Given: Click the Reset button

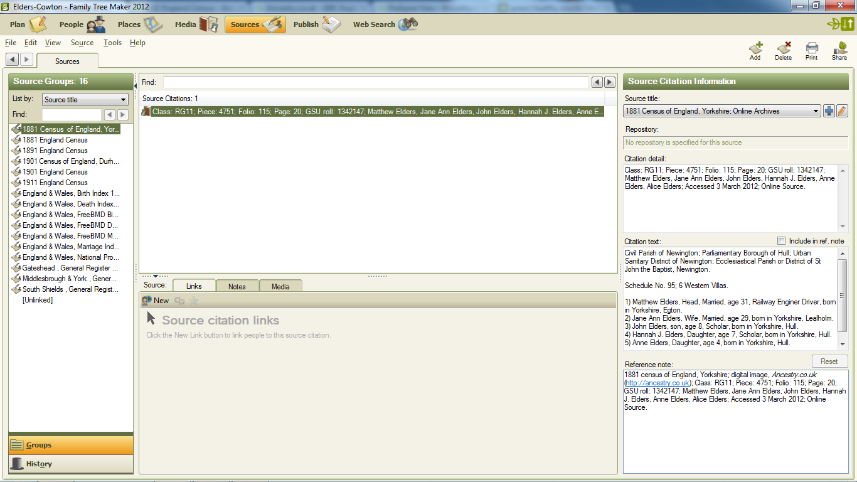Looking at the screenshot, I should pyautogui.click(x=829, y=361).
